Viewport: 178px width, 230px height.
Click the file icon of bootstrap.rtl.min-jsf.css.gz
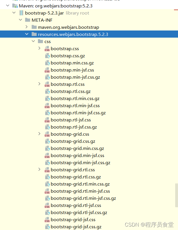[47, 113]
